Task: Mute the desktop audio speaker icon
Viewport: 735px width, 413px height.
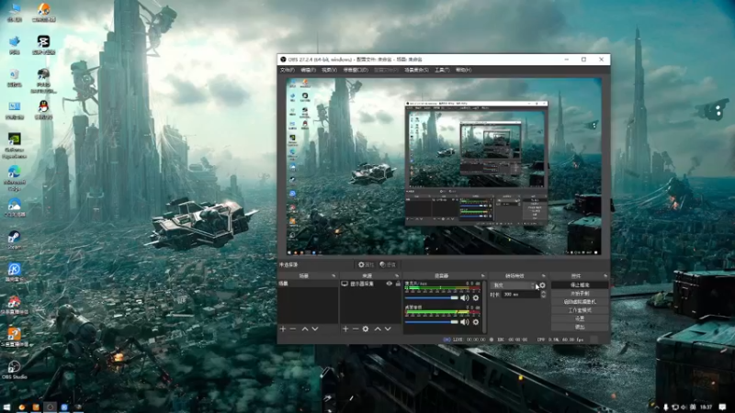Action: tap(465, 322)
